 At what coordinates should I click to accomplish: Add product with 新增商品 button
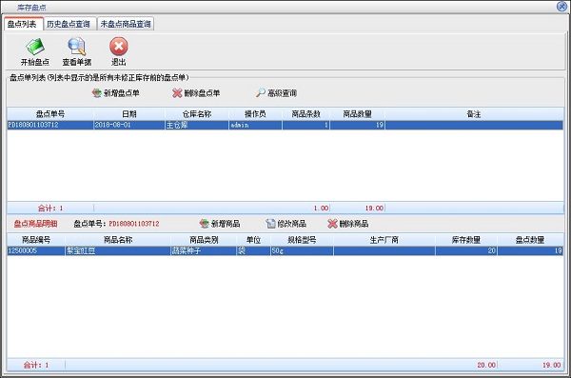pyautogui.click(x=220, y=224)
